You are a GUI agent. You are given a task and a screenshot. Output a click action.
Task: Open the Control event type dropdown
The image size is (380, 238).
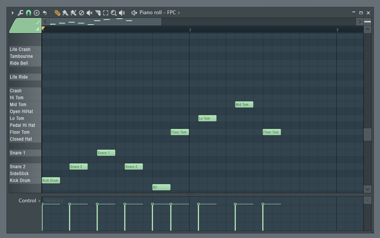[x=30, y=201]
